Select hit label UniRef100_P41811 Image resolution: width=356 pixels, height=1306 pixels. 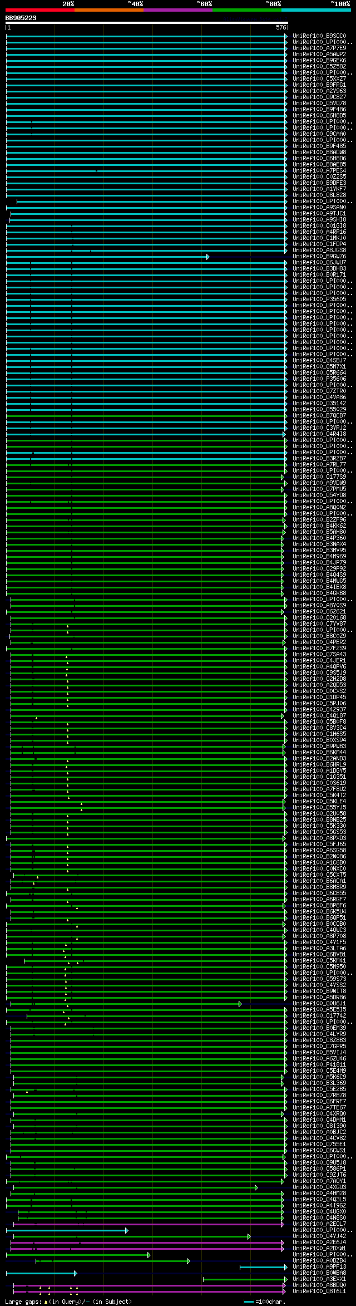coord(319,1064)
